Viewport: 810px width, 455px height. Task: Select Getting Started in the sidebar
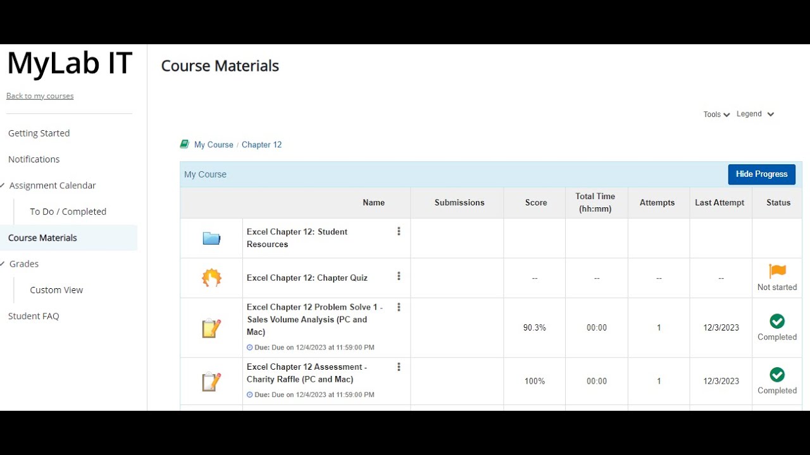(39, 133)
